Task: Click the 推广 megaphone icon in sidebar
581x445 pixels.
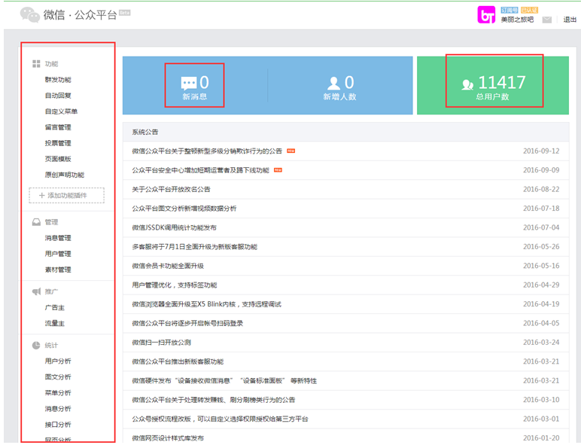Action: 36,291
